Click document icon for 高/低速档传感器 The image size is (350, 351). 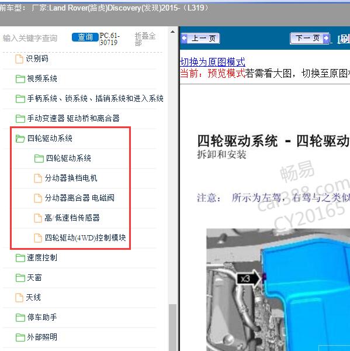coord(38,218)
